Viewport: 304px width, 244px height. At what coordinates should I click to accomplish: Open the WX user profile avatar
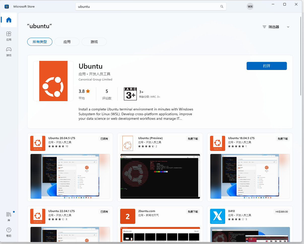(250, 7)
